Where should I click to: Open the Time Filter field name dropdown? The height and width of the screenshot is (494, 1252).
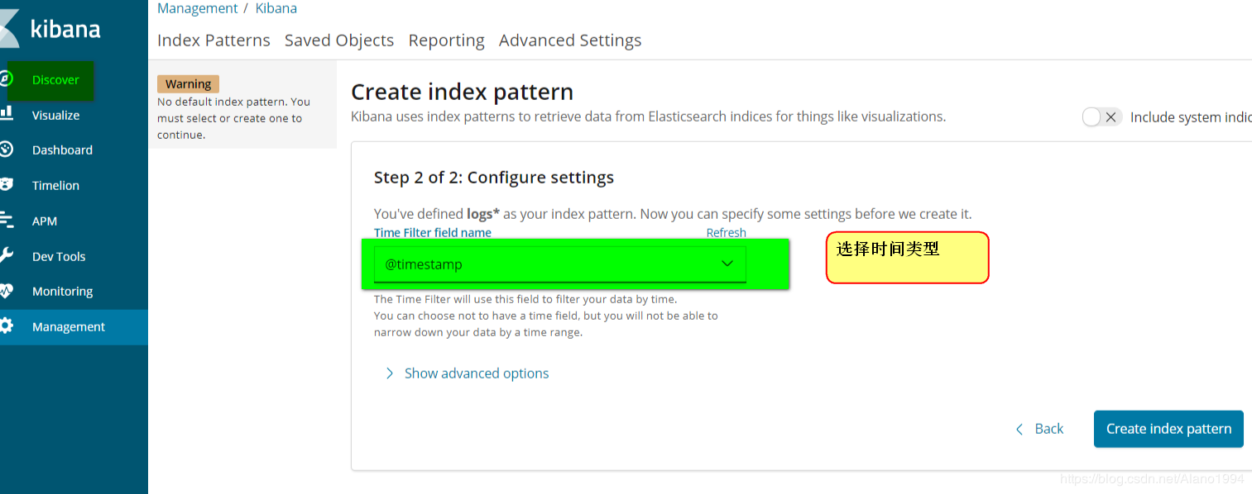tap(560, 264)
